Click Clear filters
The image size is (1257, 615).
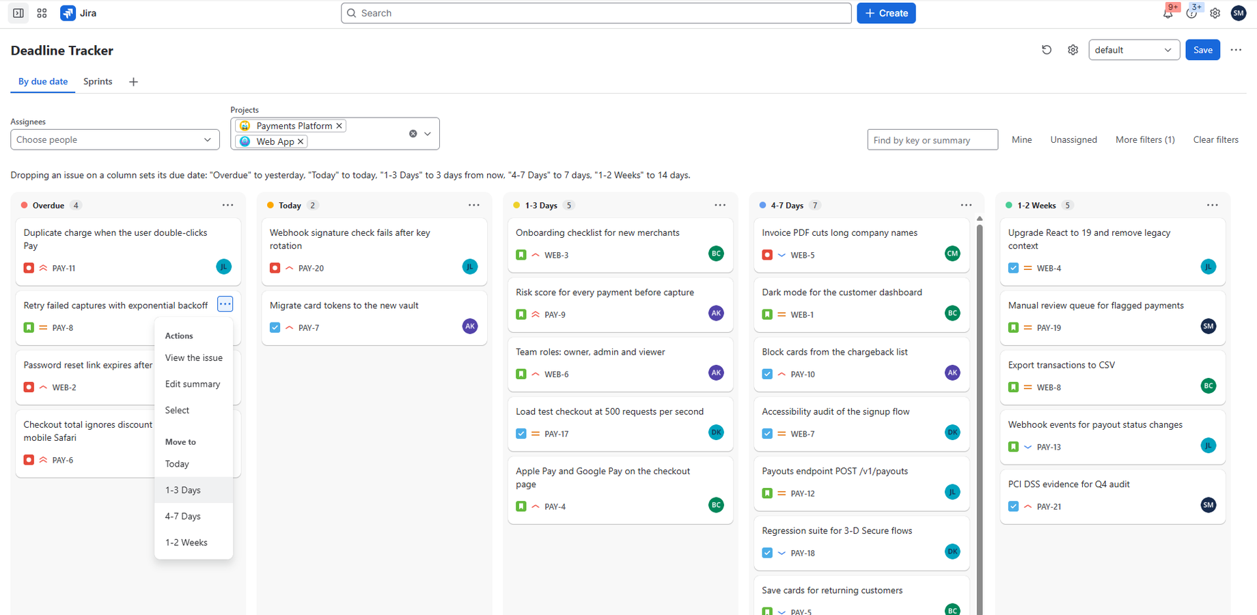tap(1215, 139)
